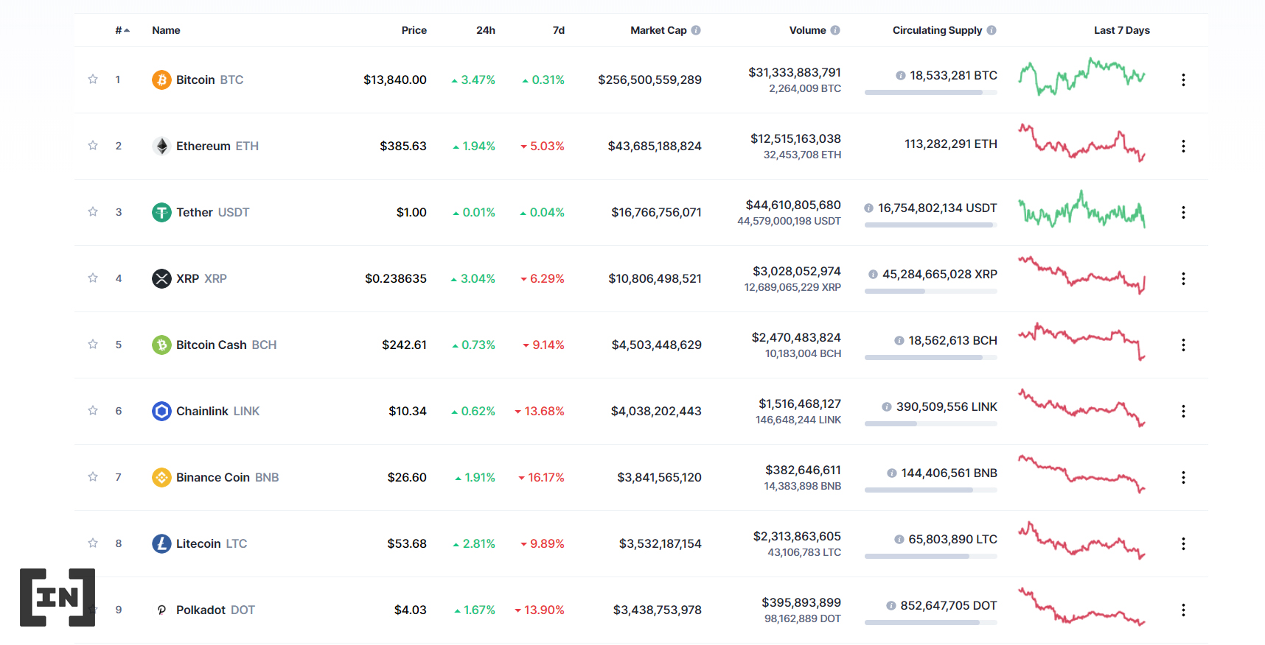Click the Chainlink logo icon
Image resolution: width=1265 pixels, height=645 pixels.
pyautogui.click(x=161, y=411)
